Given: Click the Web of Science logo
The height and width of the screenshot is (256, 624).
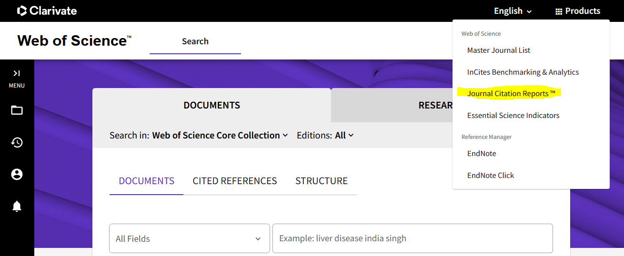Looking at the screenshot, I should coord(74,41).
